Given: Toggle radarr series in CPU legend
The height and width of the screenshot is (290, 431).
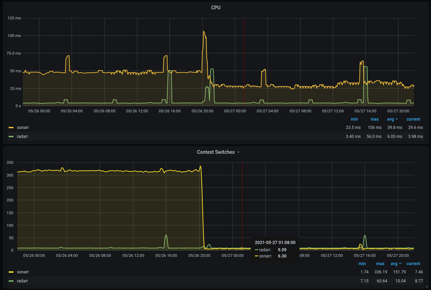Looking at the screenshot, I should 22,137.
